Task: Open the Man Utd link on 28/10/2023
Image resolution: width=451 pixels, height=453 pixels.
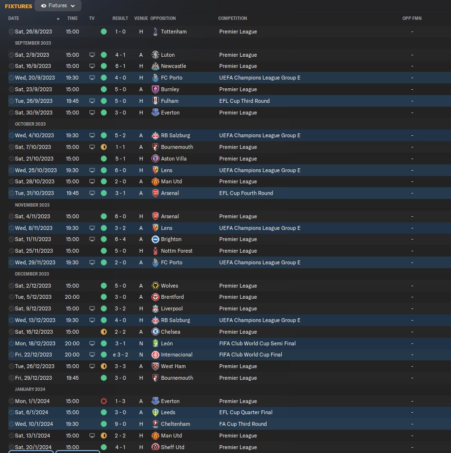Action: [x=171, y=181]
